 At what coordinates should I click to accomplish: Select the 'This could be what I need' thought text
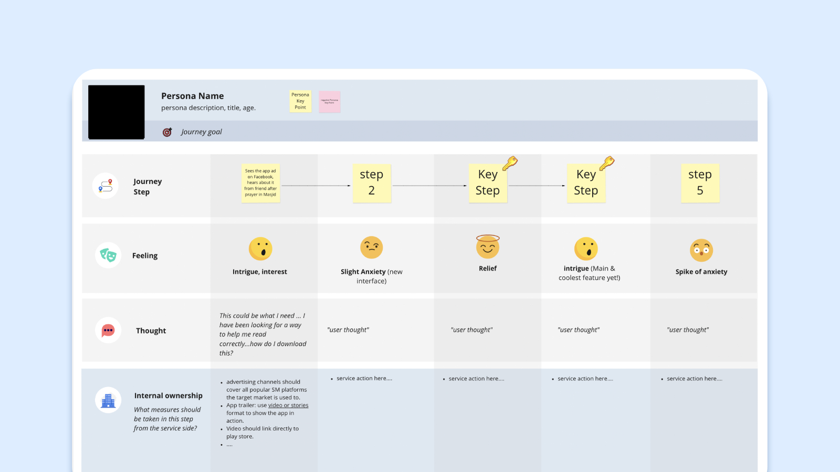tap(263, 335)
